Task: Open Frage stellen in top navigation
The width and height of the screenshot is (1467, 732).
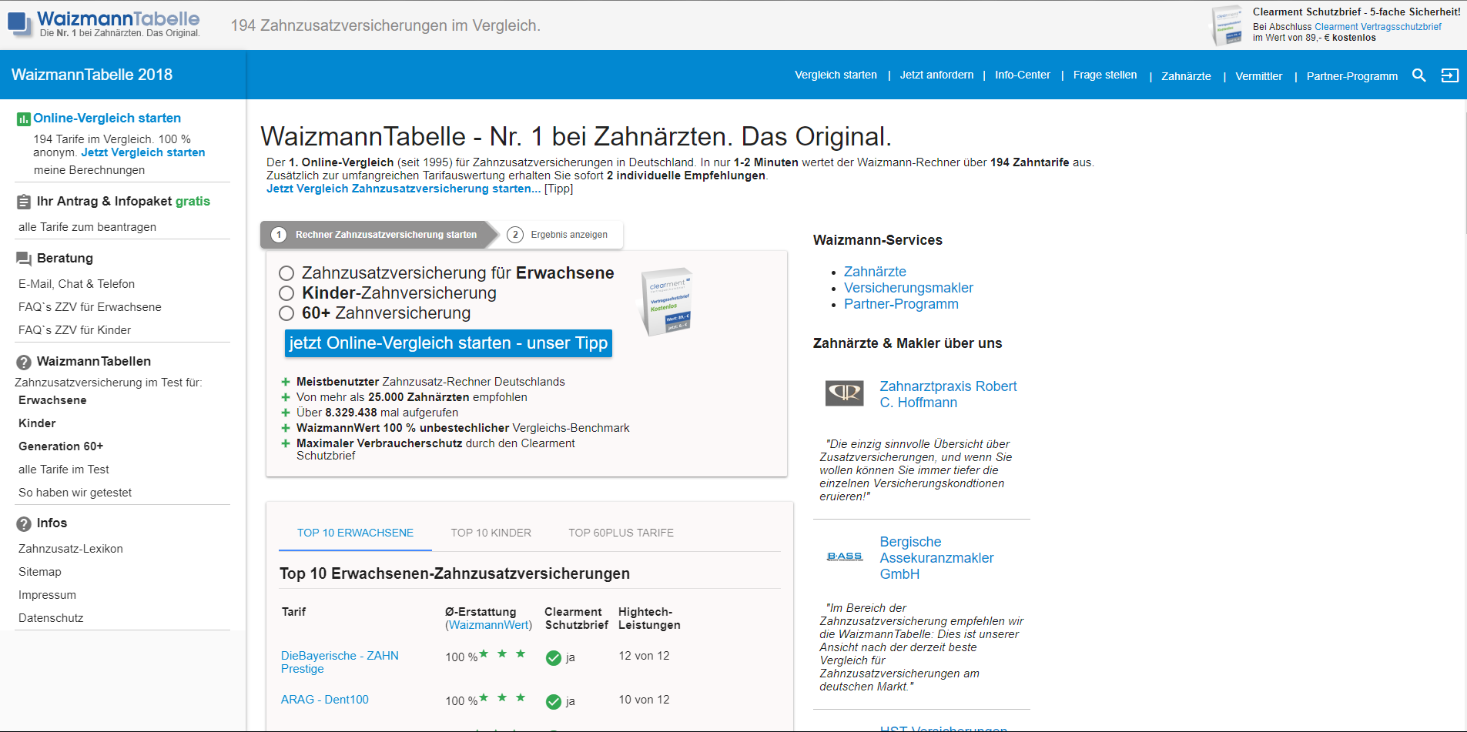Action: pos(1104,75)
